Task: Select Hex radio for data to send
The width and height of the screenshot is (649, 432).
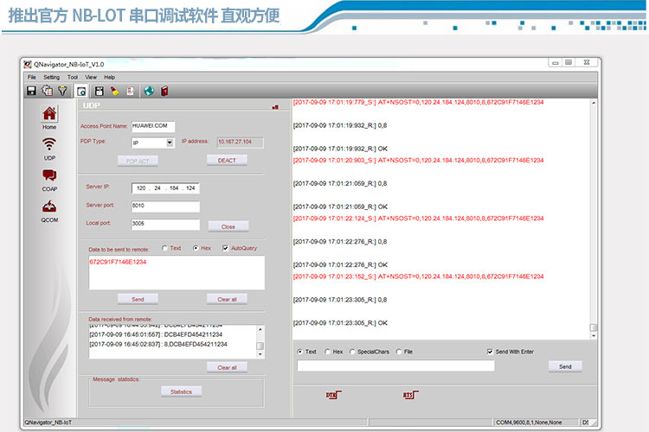Action: coord(196,248)
